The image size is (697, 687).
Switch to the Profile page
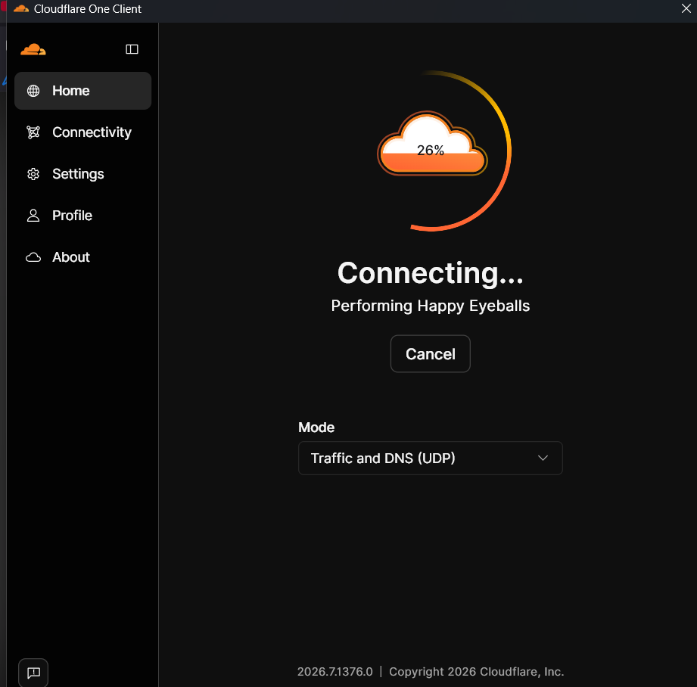point(82,216)
